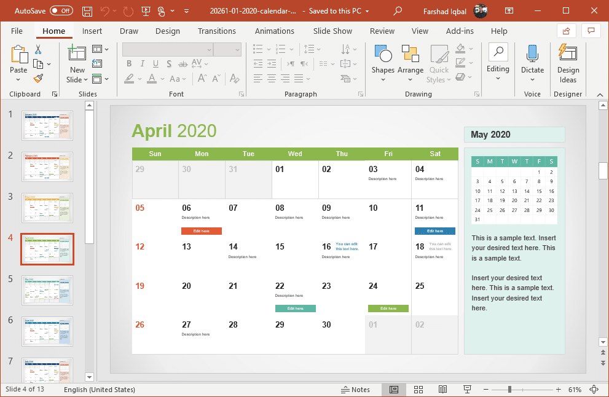Image resolution: width=609 pixels, height=397 pixels.
Task: Open the Editing dropdown menu
Action: [498, 77]
